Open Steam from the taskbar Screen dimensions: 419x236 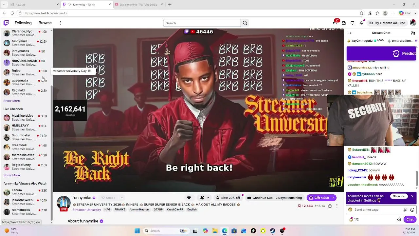click(272, 231)
